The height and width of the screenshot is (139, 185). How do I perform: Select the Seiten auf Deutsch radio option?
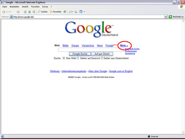[x=78, y=58]
